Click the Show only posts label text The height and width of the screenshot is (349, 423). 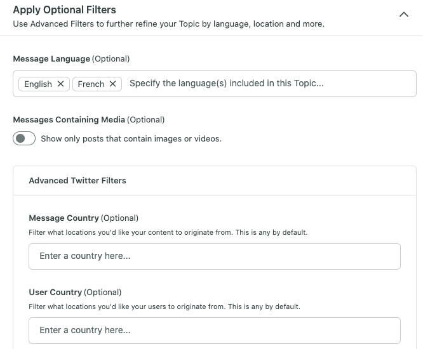(131, 138)
